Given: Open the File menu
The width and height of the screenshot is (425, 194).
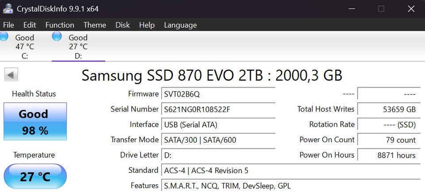Looking at the screenshot, I should 8,25.
